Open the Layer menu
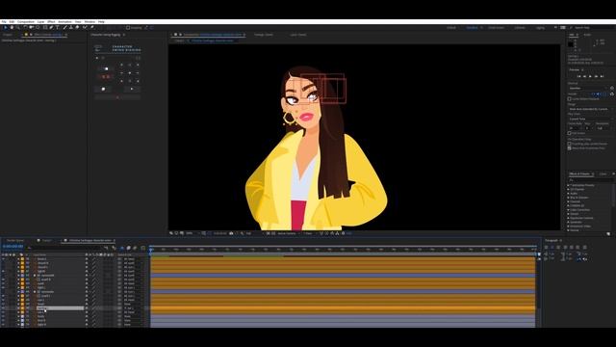 [40, 22]
